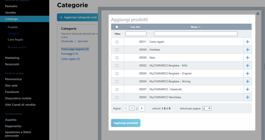Sort by Nome column header
The width and height of the screenshot is (265, 140).
194,27
